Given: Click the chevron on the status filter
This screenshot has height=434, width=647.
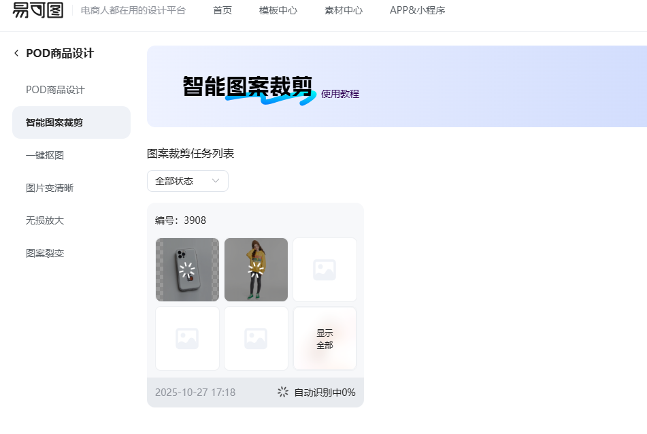Looking at the screenshot, I should pos(216,181).
